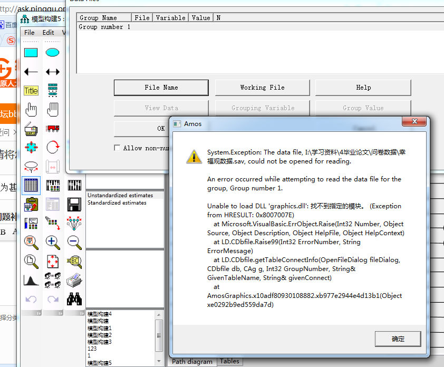
Task: Click the show entire page magnifier icon
Action: [x=31, y=262]
